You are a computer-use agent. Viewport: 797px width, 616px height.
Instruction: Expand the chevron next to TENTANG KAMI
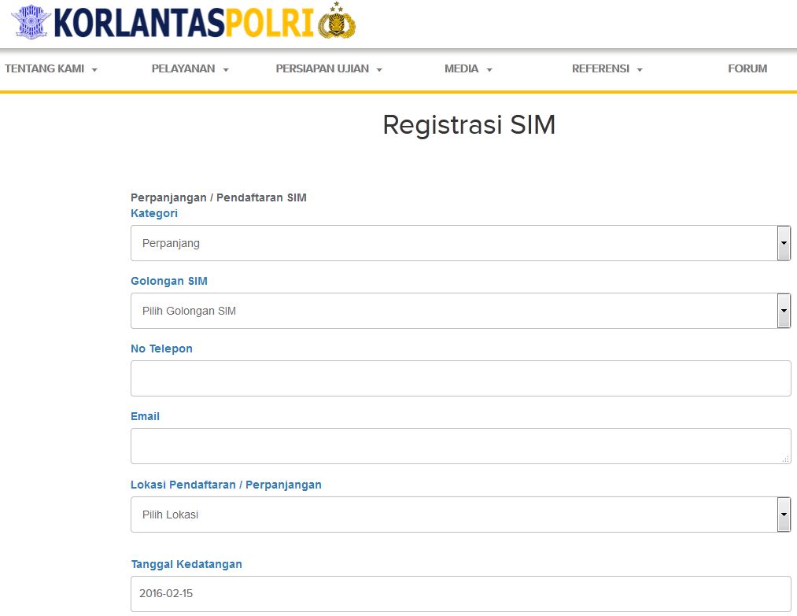pyautogui.click(x=95, y=68)
